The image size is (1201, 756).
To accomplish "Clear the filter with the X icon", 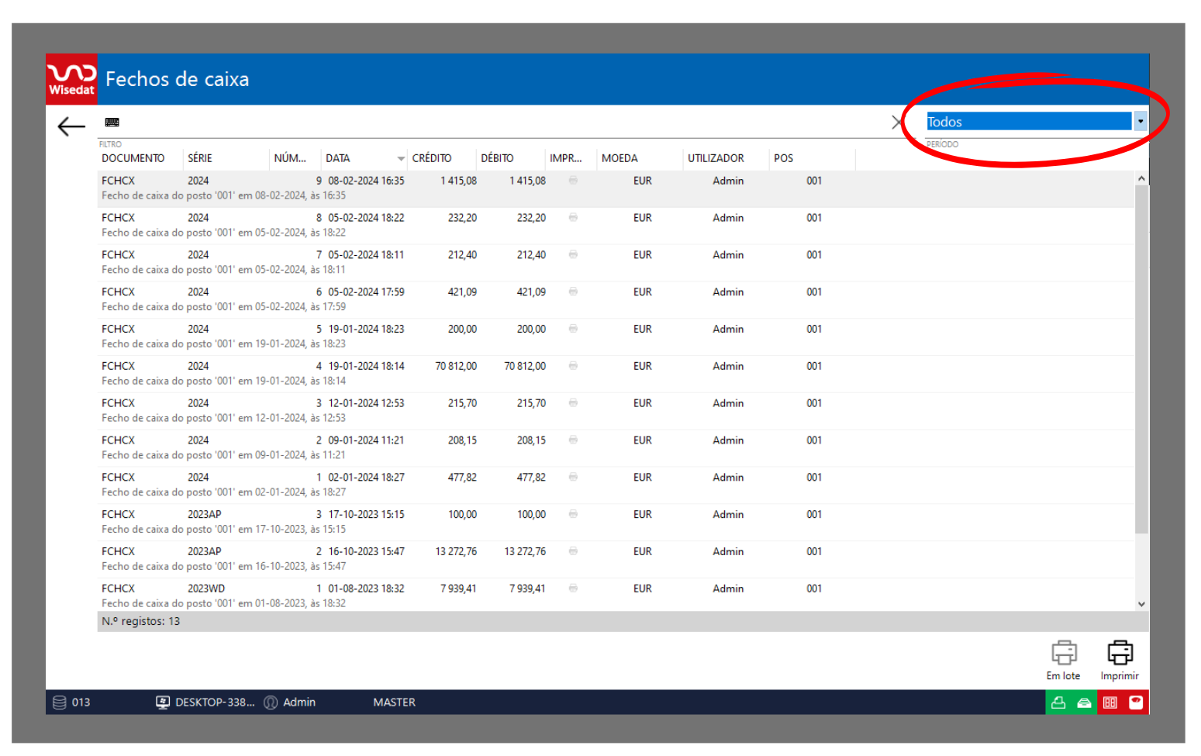I will pyautogui.click(x=898, y=123).
